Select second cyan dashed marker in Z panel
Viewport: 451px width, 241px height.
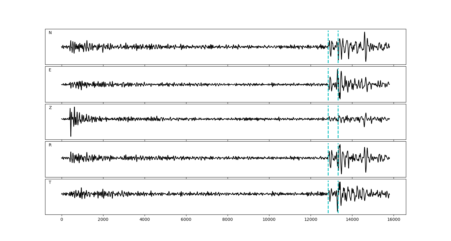(x=338, y=130)
